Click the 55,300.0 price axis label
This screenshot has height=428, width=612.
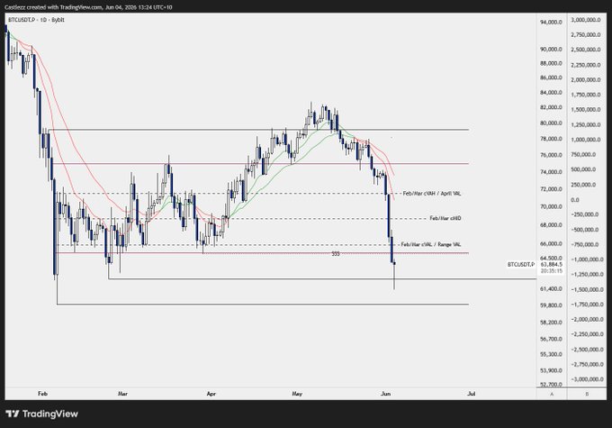click(551, 354)
